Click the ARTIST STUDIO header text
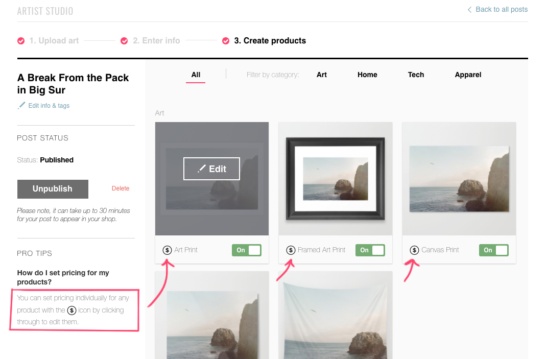The width and height of the screenshot is (547, 359). pos(45,11)
